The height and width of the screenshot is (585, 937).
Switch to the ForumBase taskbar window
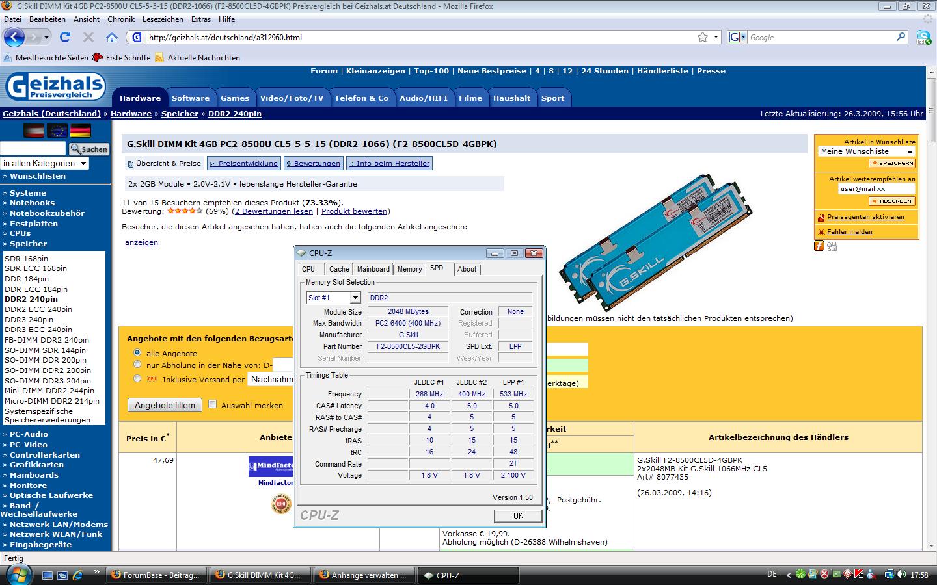tap(156, 575)
